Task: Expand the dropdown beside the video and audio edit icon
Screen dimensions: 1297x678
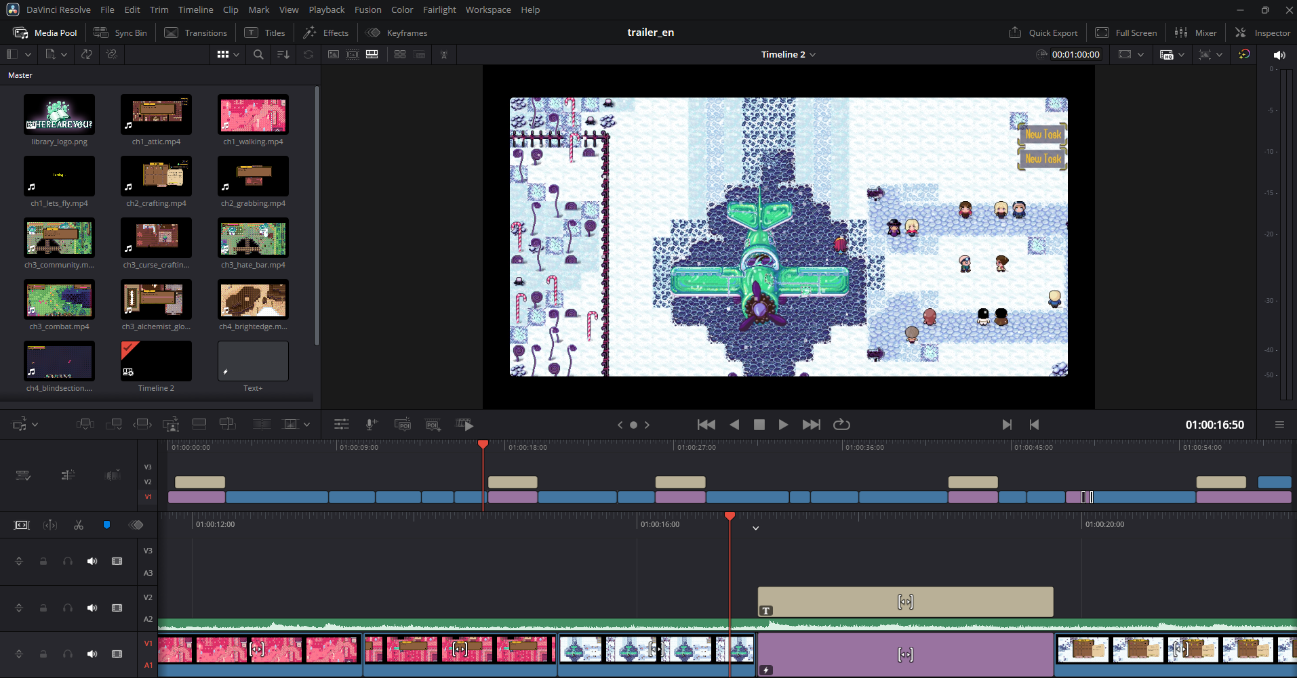Action: pos(35,425)
